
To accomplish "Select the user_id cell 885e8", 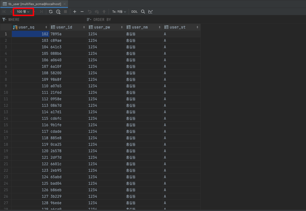I will pos(68,138).
